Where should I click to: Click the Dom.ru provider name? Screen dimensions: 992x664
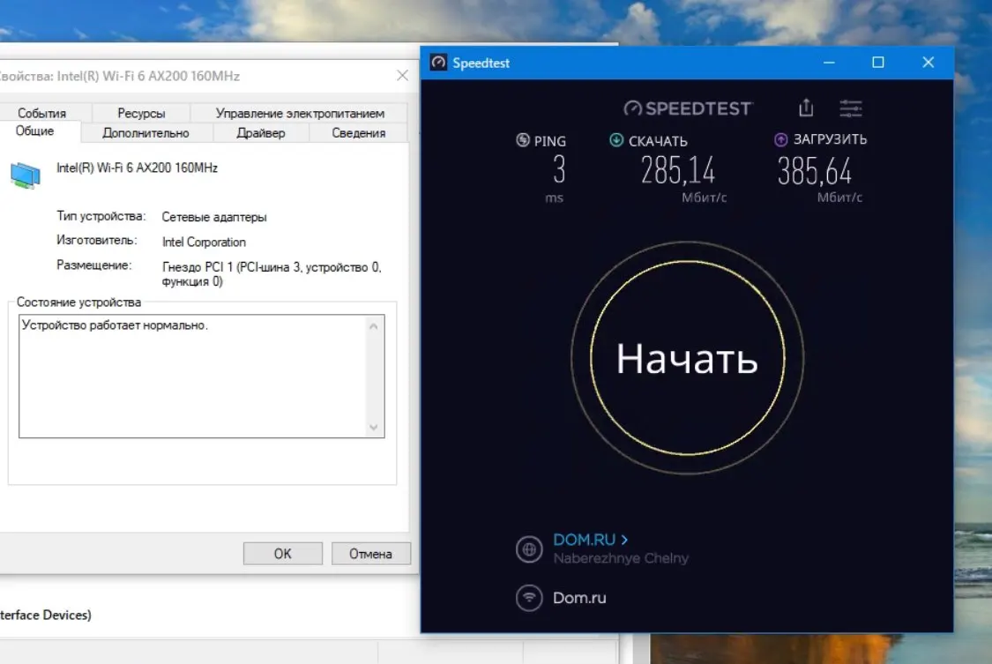click(x=579, y=598)
